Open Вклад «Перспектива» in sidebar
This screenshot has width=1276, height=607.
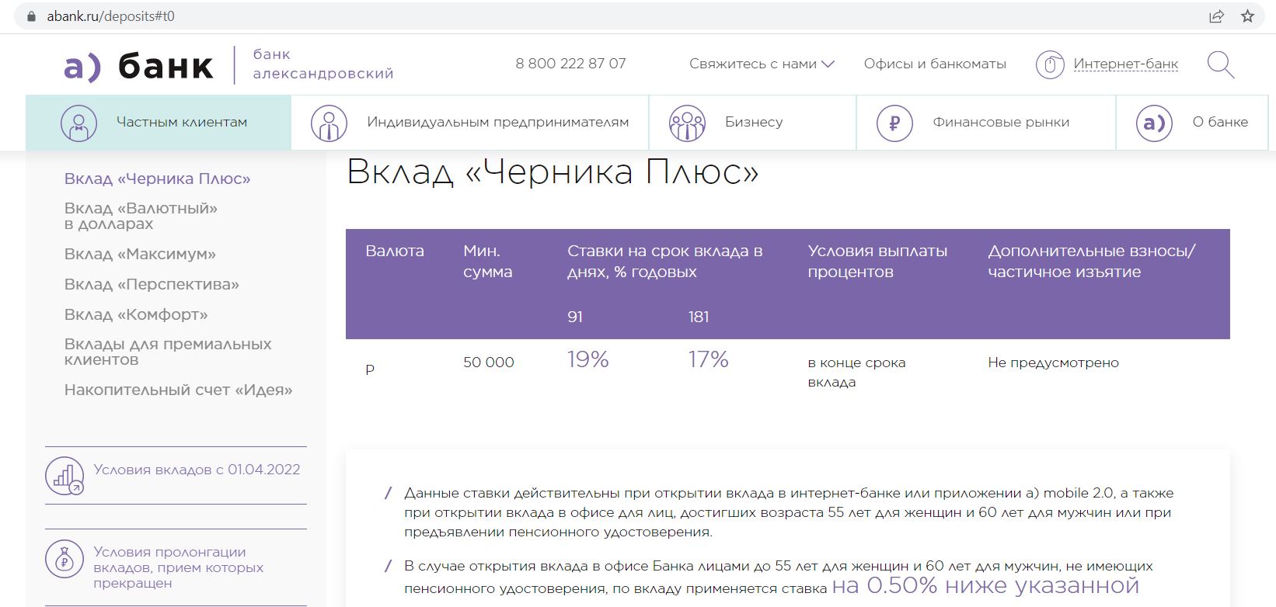tap(152, 284)
